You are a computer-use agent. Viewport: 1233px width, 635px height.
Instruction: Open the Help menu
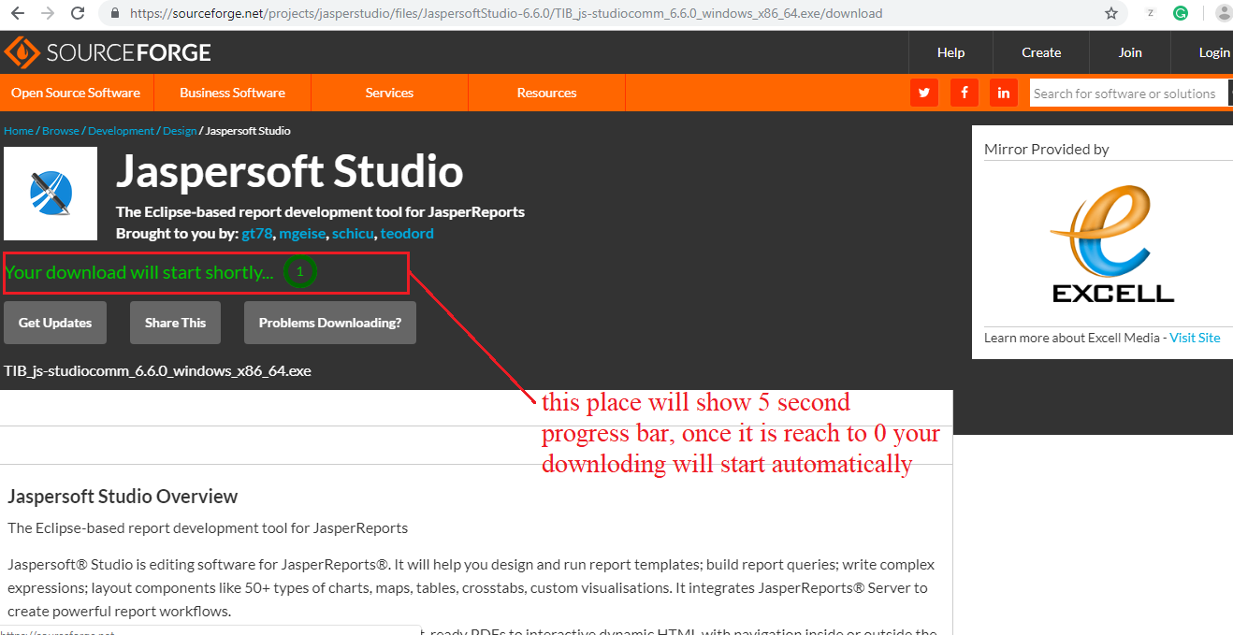pos(950,52)
